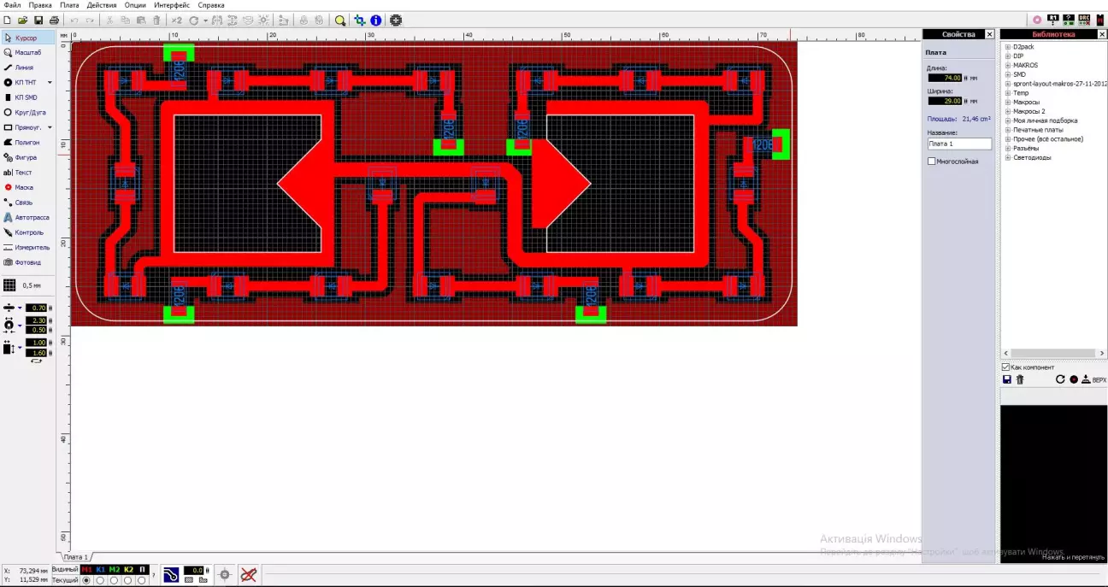Enable the Многослойная checkbox
This screenshot has width=1108, height=587.
(x=932, y=161)
